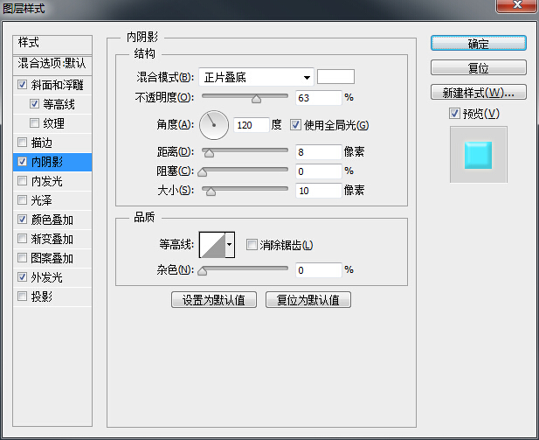Uncheck the 预览 preview checkbox
Image resolution: width=539 pixels, height=440 pixels.
pyautogui.click(x=453, y=114)
